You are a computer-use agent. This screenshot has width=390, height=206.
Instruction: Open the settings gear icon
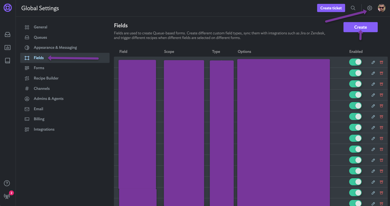click(370, 8)
